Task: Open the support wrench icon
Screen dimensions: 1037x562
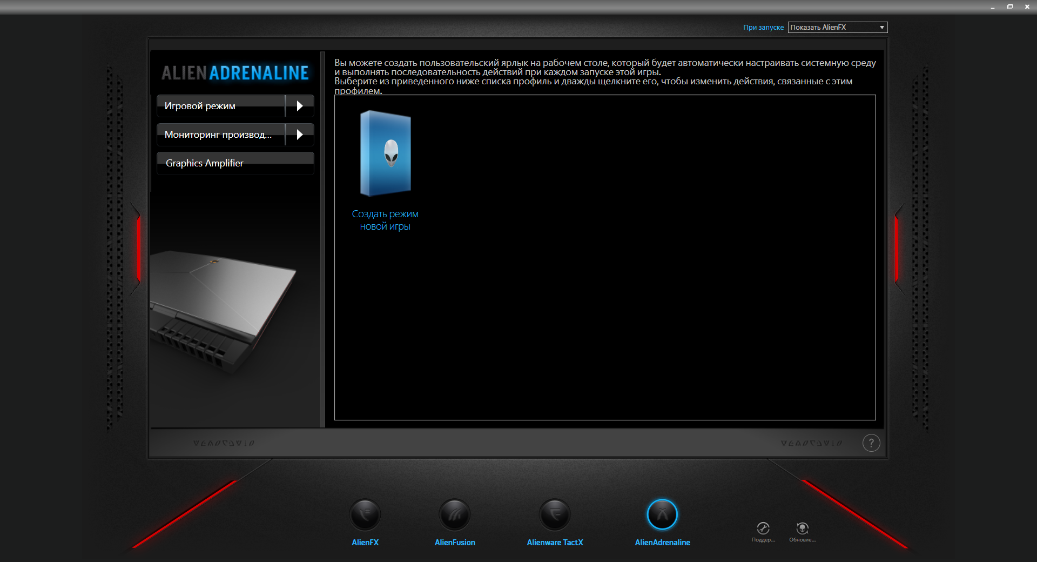Action: pos(763,528)
